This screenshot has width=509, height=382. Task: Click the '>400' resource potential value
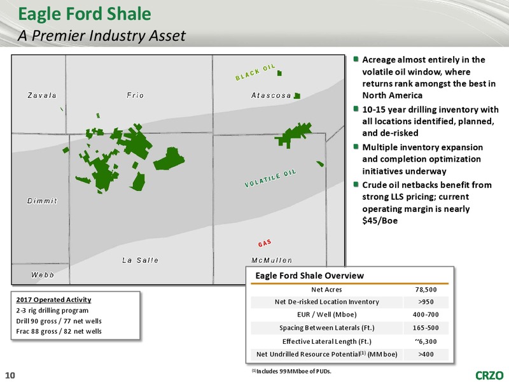pyautogui.click(x=426, y=355)
